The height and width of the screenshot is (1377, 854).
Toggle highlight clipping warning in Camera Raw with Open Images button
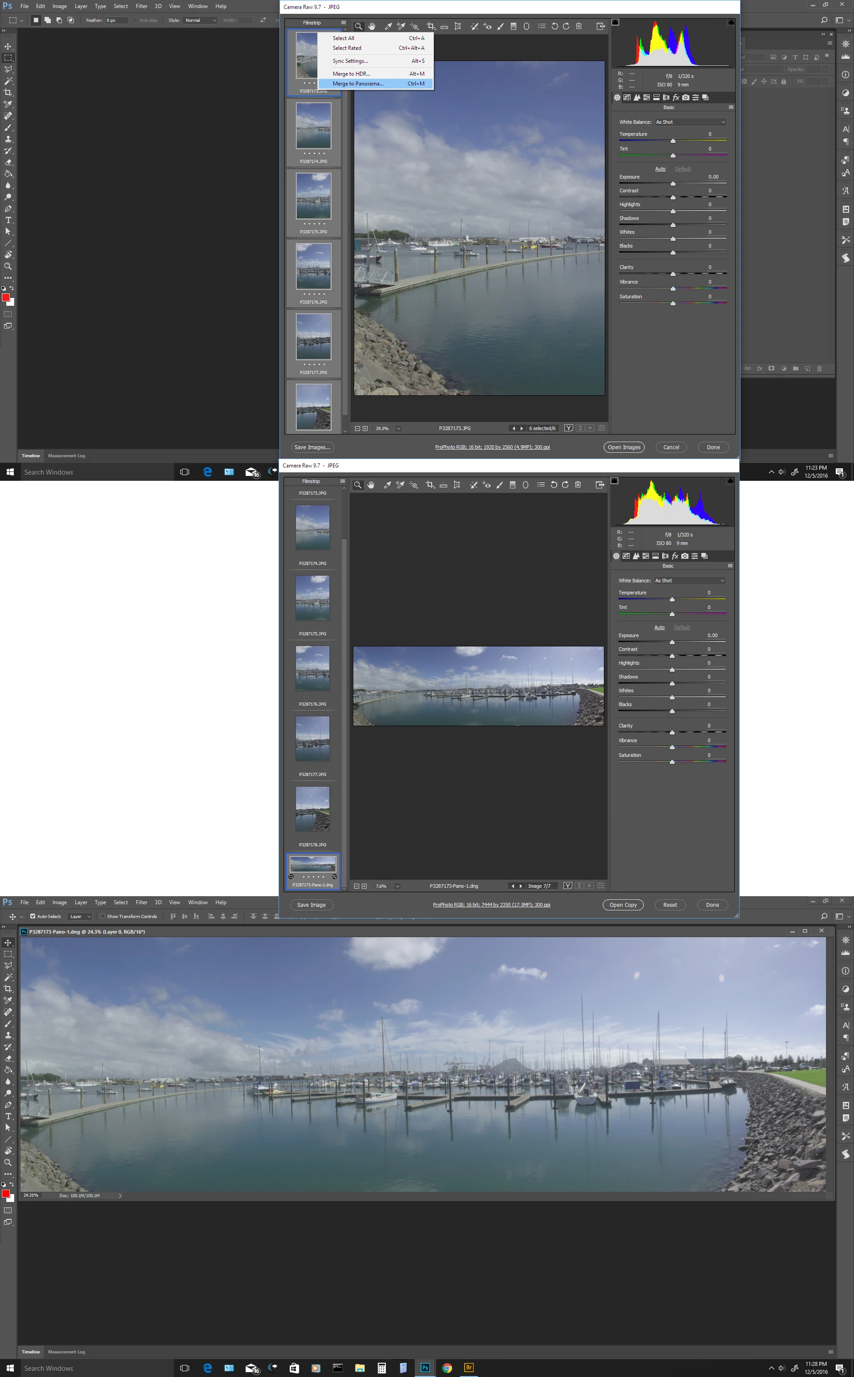pos(731,22)
